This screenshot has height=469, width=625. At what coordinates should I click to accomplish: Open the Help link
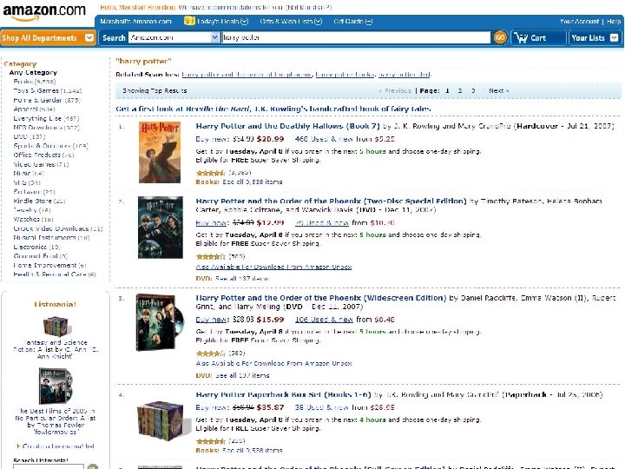pos(614,21)
